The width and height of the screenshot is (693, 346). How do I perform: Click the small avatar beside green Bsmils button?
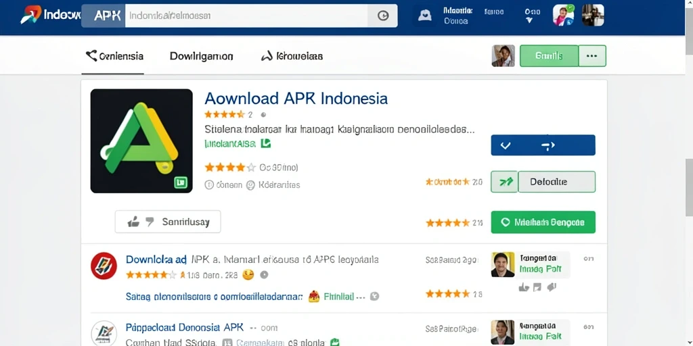[503, 55]
